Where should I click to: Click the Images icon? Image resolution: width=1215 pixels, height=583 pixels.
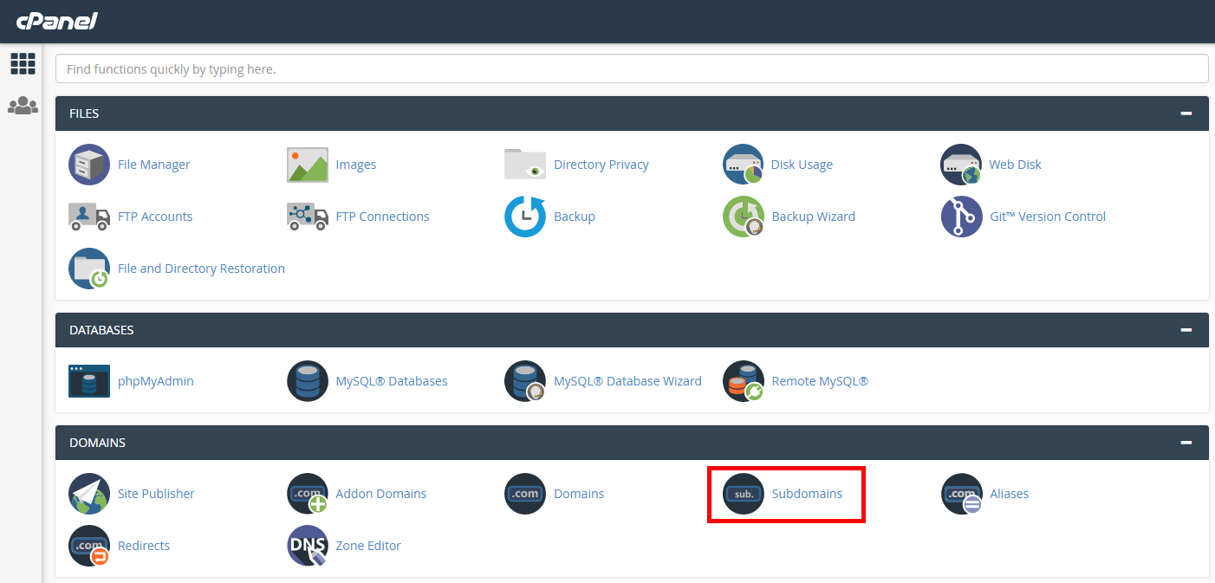coord(308,165)
